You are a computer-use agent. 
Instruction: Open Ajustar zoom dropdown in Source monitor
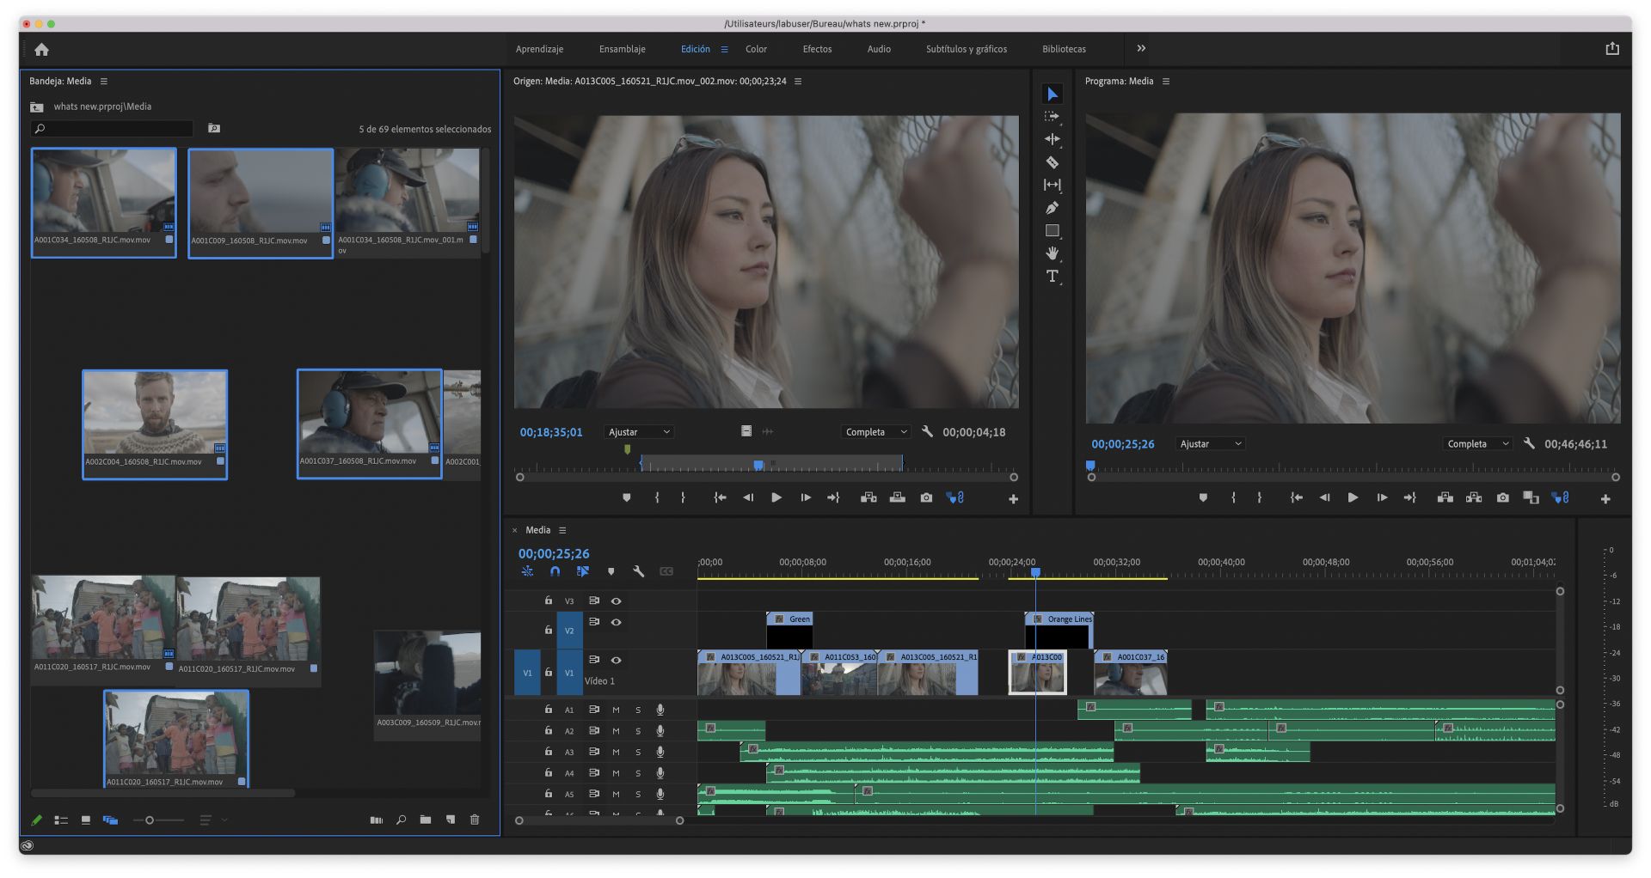638,432
